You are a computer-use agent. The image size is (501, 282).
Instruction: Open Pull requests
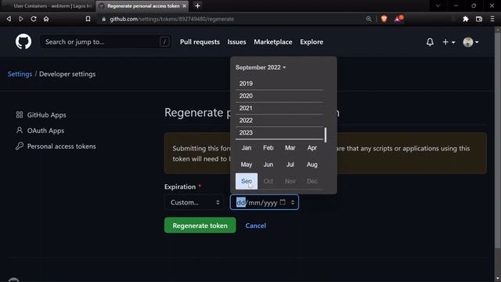coord(200,42)
